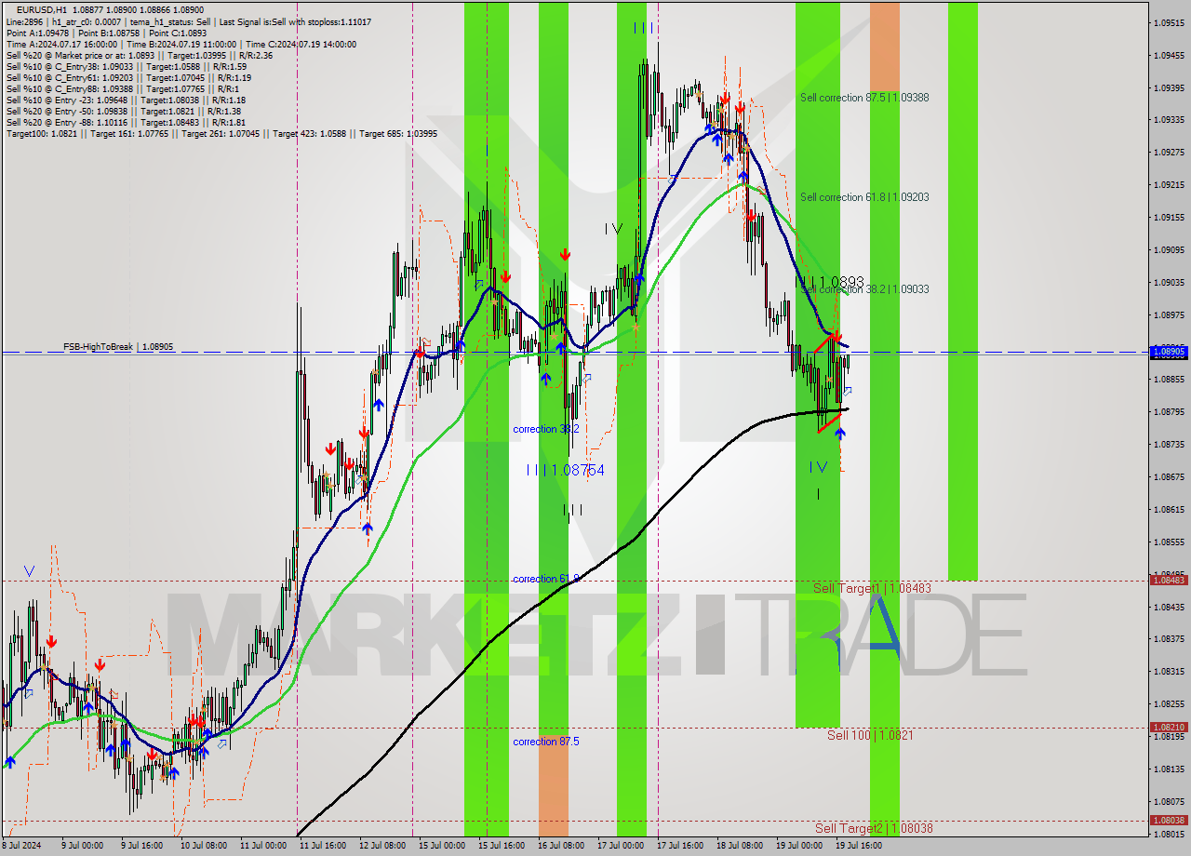Click the 19 Jul 16:00 time axis label
The width and height of the screenshot is (1191, 856).
[858, 847]
